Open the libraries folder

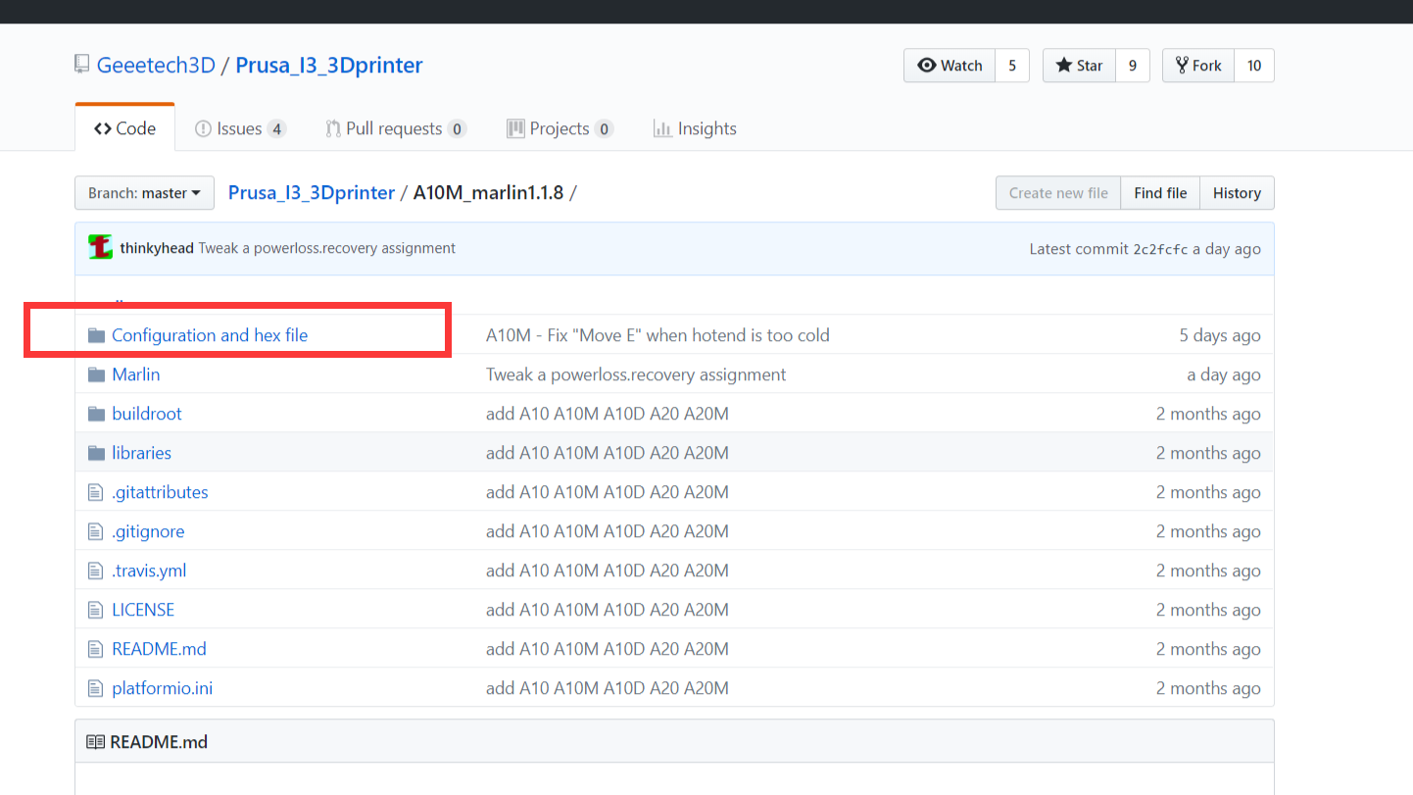click(x=142, y=453)
